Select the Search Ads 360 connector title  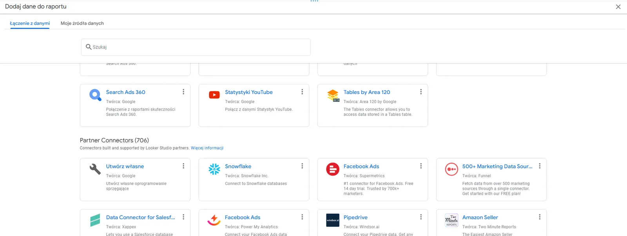[125, 92]
